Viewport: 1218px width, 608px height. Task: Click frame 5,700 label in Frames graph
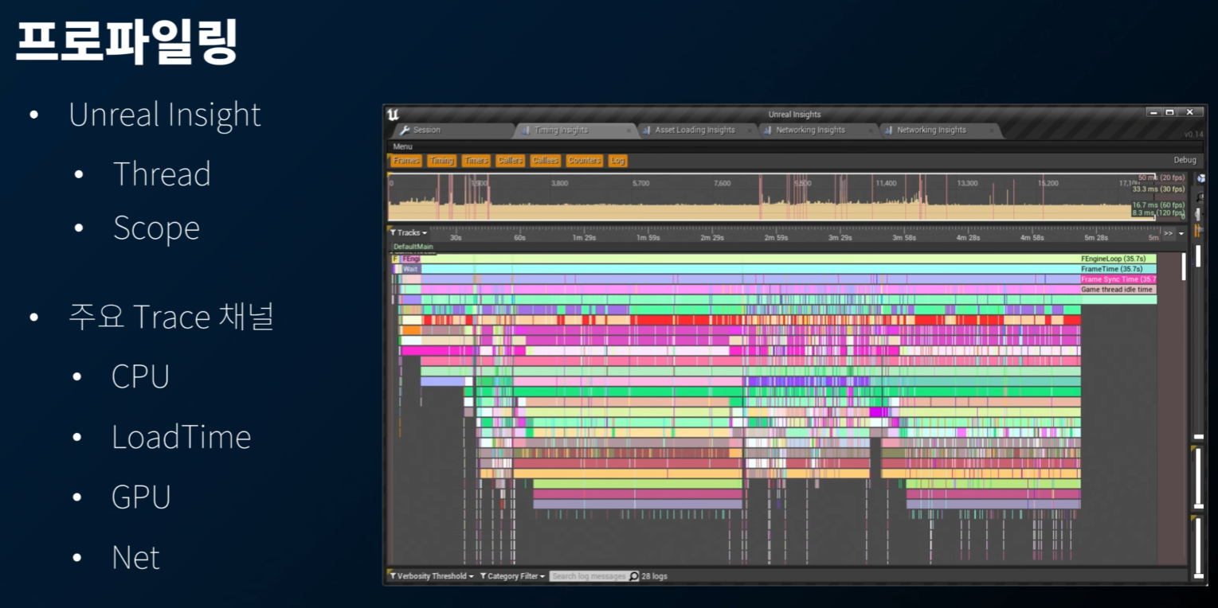tap(640, 183)
